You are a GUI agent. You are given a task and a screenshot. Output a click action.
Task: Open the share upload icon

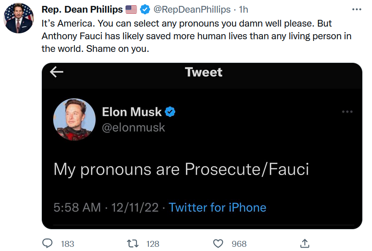(305, 243)
